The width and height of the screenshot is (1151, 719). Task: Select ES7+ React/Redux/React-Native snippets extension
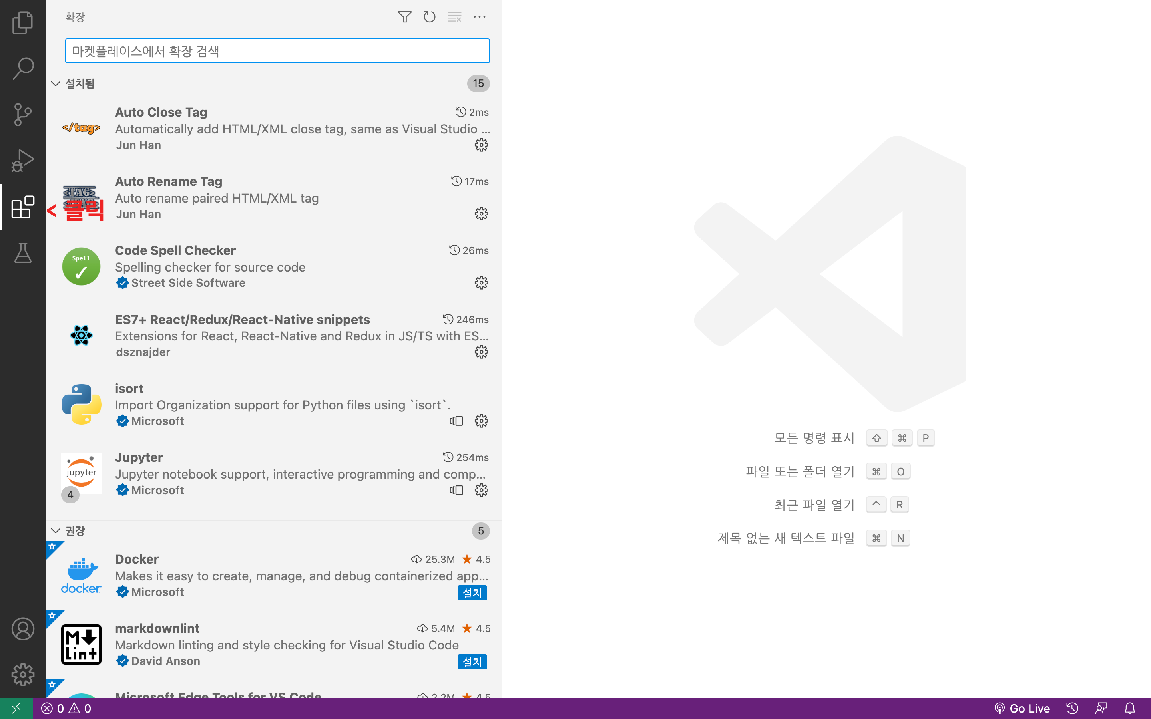(x=273, y=335)
